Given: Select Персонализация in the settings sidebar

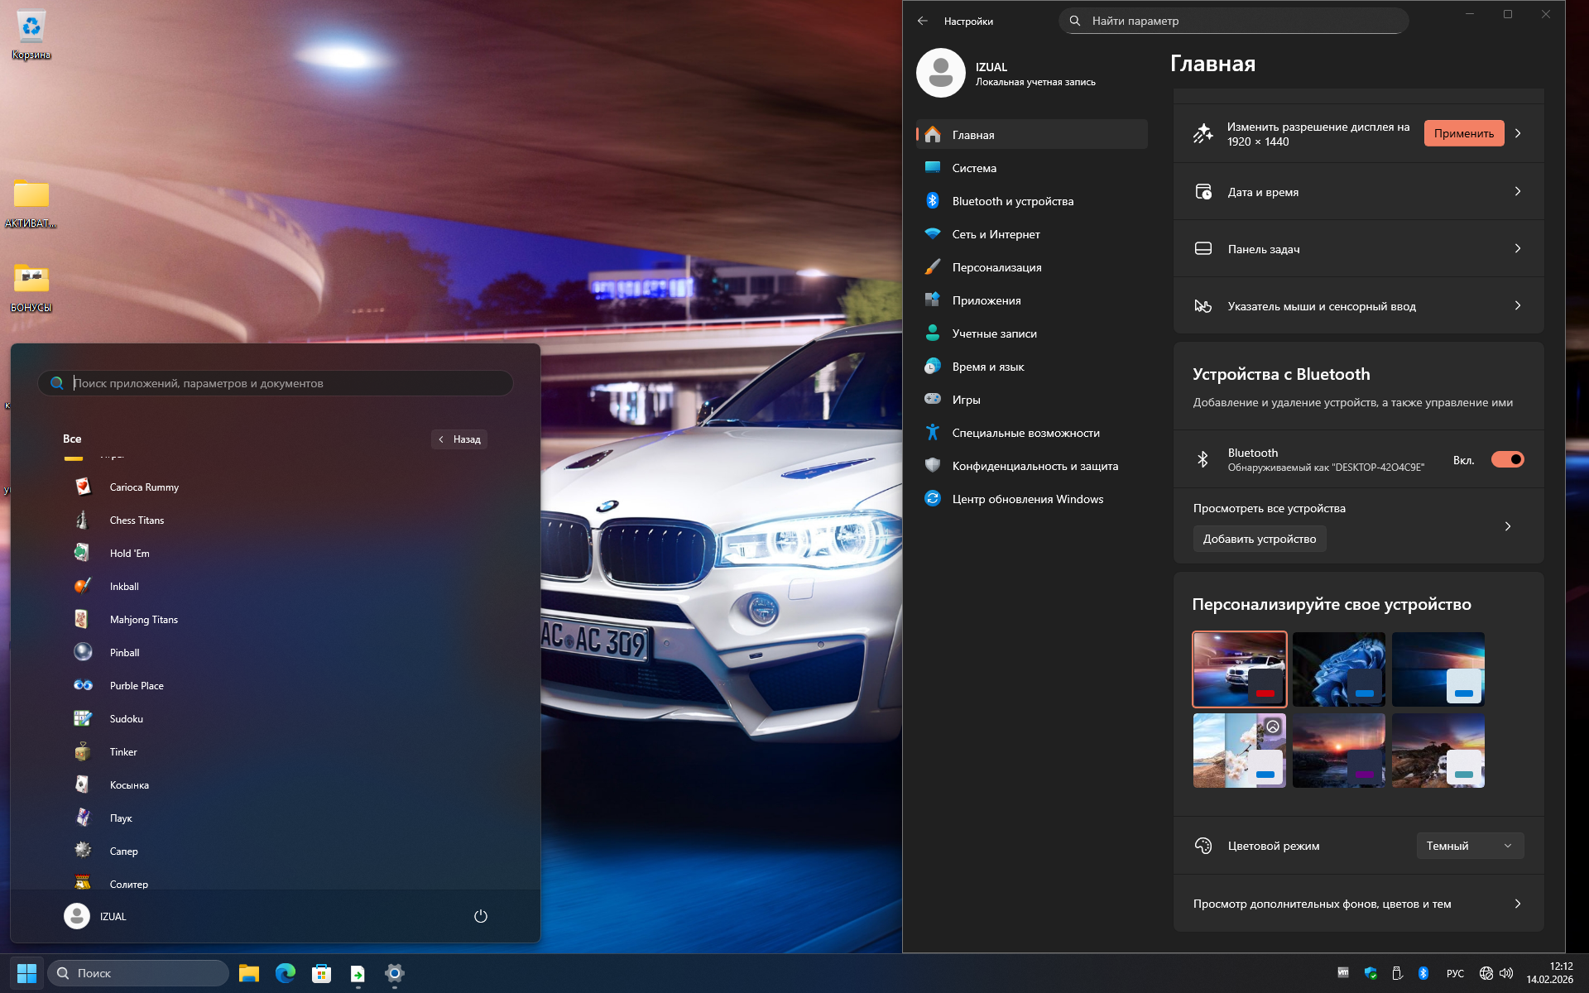Looking at the screenshot, I should (x=996, y=267).
